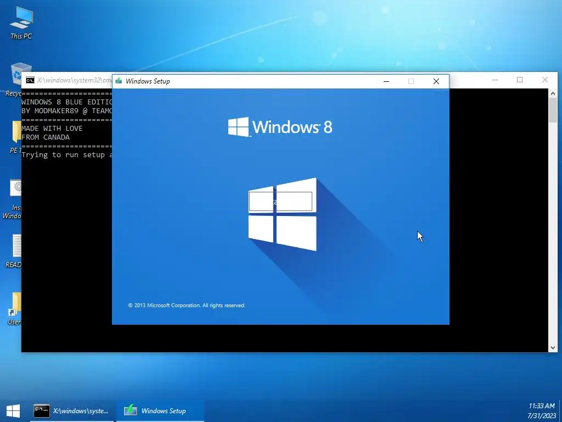
Task: Click 'BY MODMAKER89' console line
Action: pos(67,111)
